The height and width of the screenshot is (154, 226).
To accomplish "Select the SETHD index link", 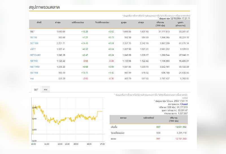I will pyautogui.click(x=34, y=61).
